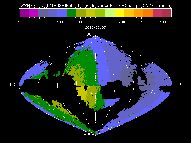
Task: Pick the pale light-green colorbar swatch
Action: coord(110,13)
